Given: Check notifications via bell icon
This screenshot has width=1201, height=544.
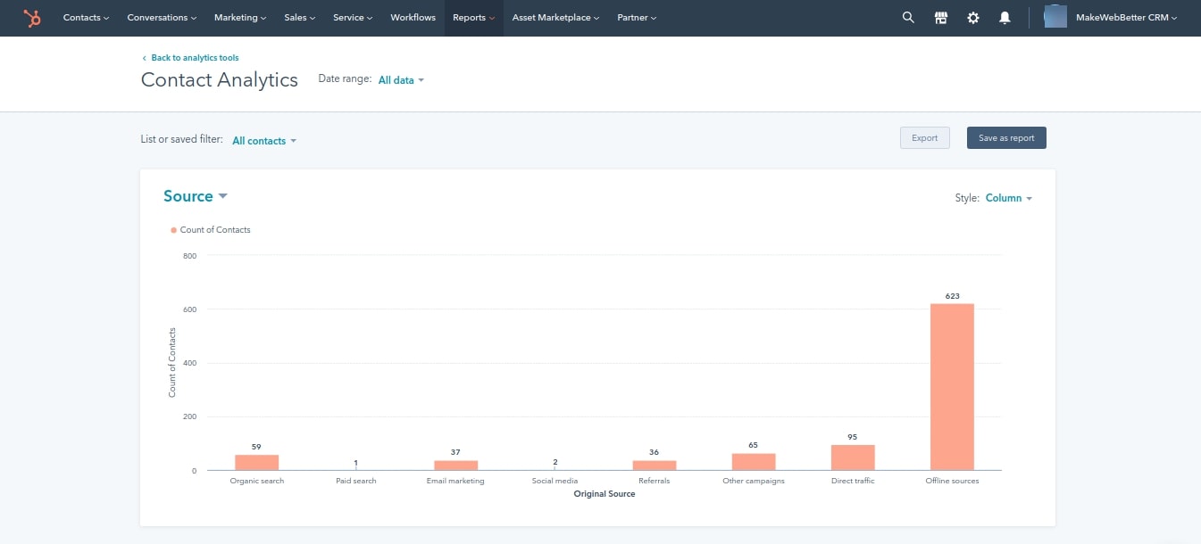Looking at the screenshot, I should tap(1005, 17).
